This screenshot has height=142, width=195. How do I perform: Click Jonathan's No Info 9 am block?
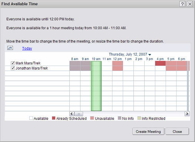click(86, 68)
